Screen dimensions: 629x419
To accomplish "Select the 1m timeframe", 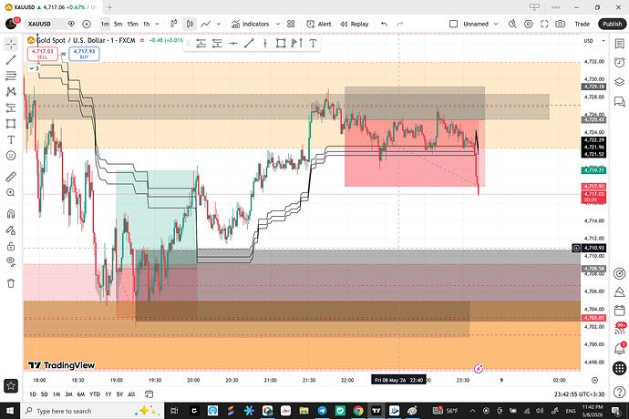I will click(x=105, y=24).
